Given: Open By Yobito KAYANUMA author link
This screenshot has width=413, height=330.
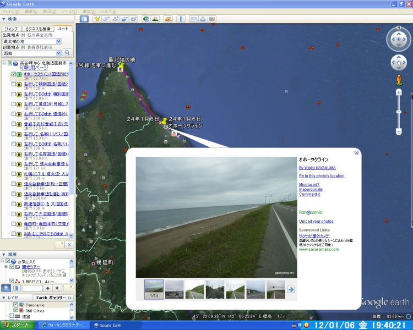Looking at the screenshot, I should [317, 168].
